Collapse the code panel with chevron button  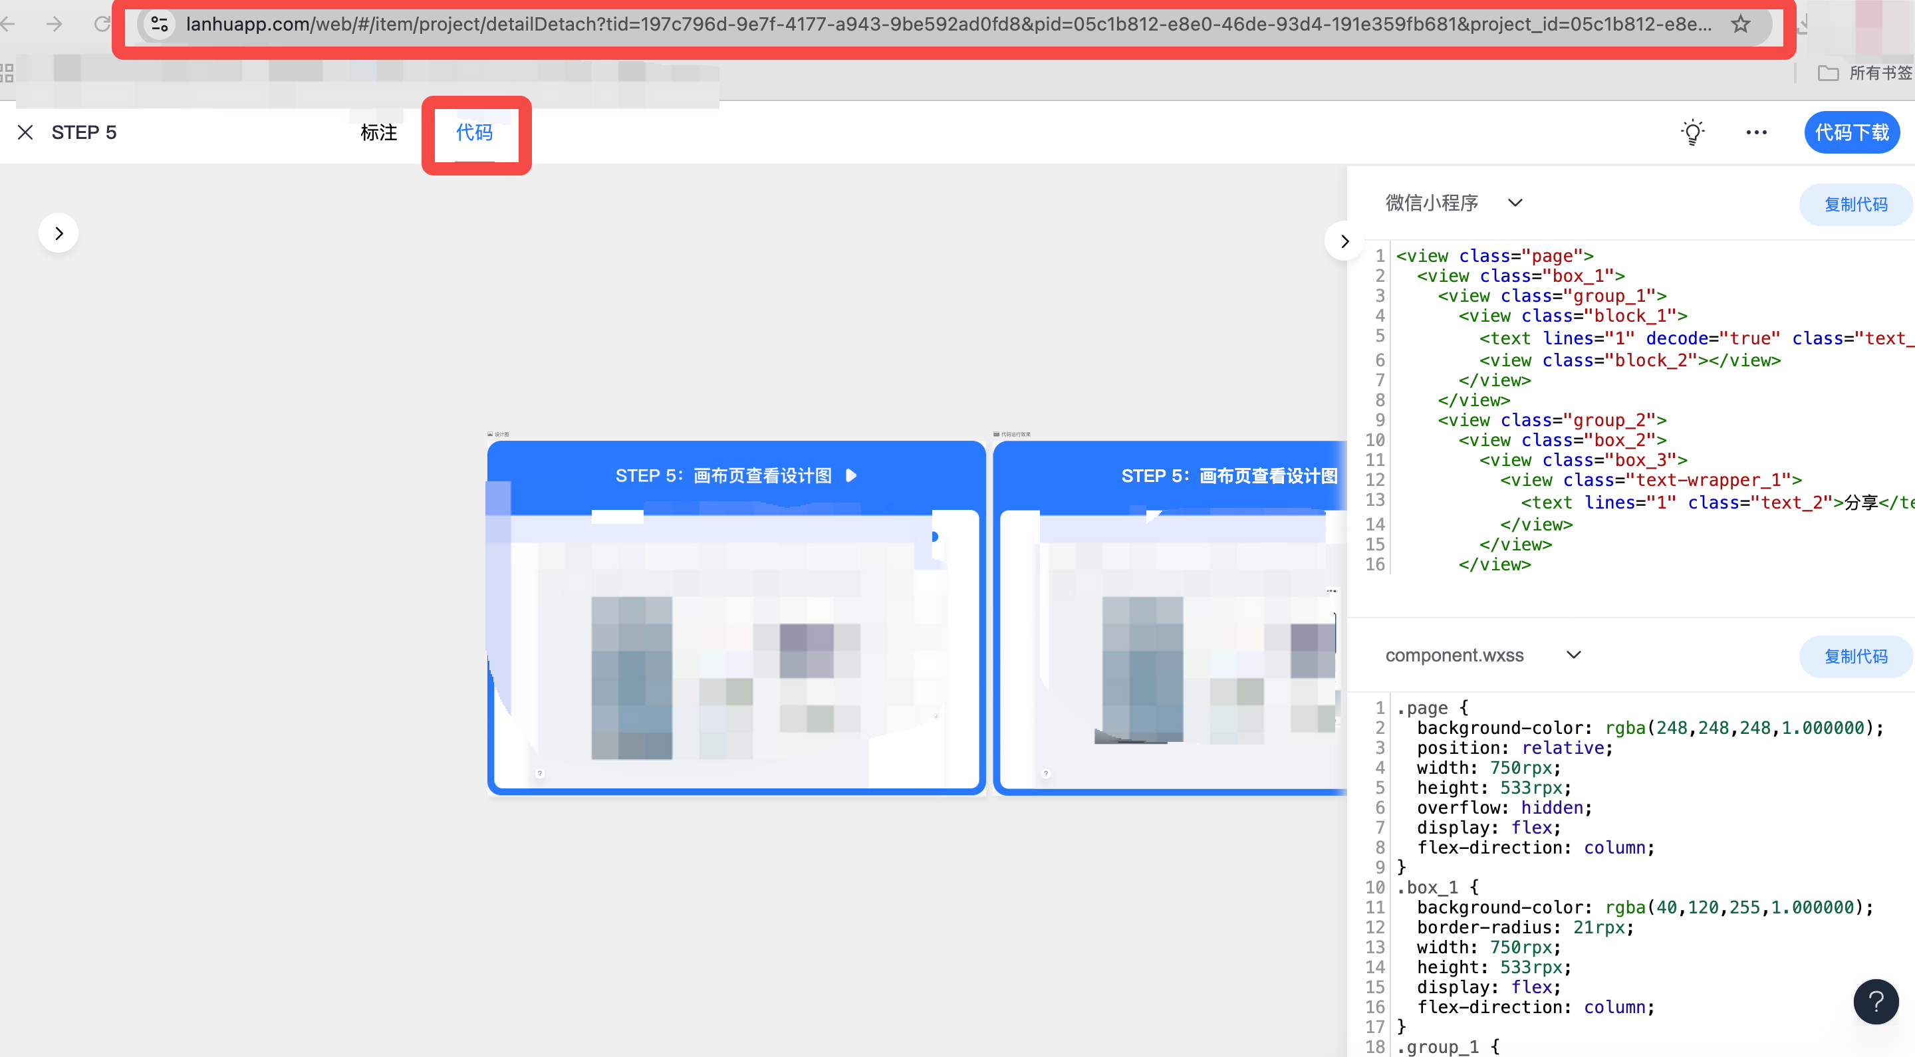coord(1344,241)
